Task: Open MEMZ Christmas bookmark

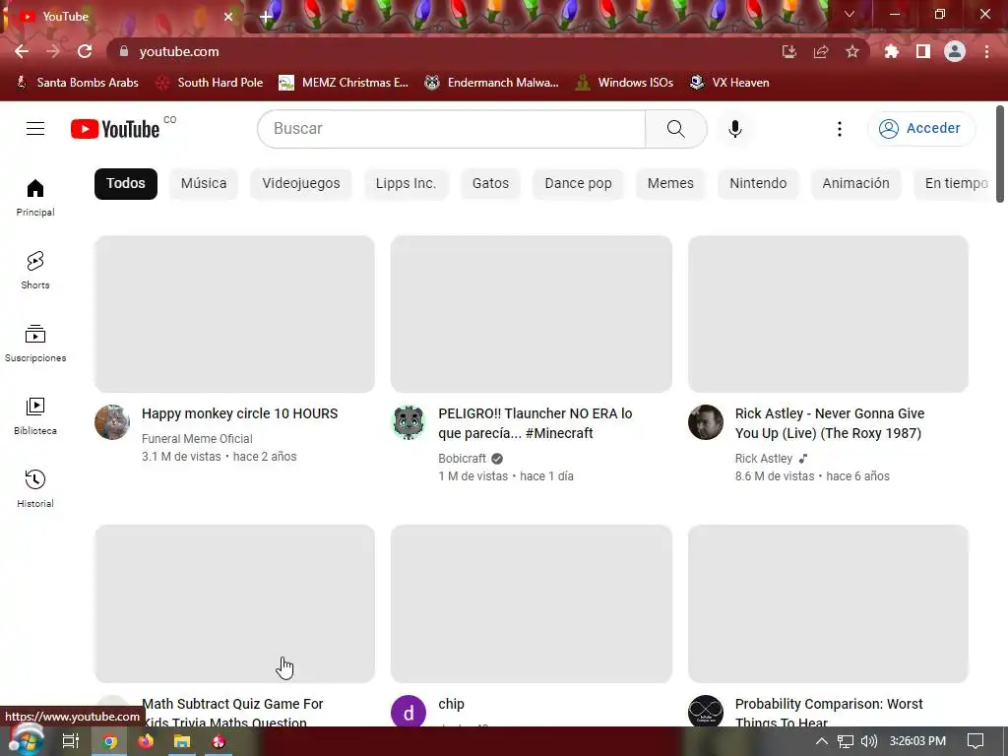Action: click(344, 83)
